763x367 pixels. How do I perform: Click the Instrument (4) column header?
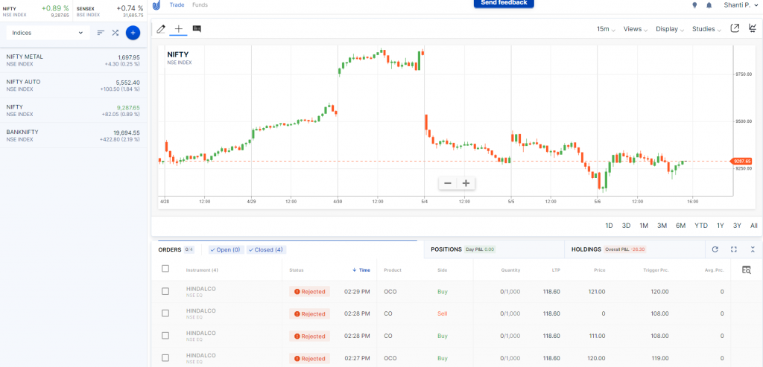coord(202,270)
